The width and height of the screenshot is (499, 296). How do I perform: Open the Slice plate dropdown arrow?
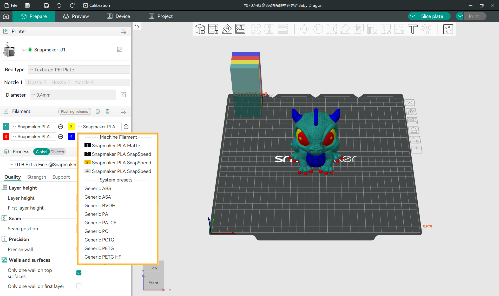coord(412,16)
